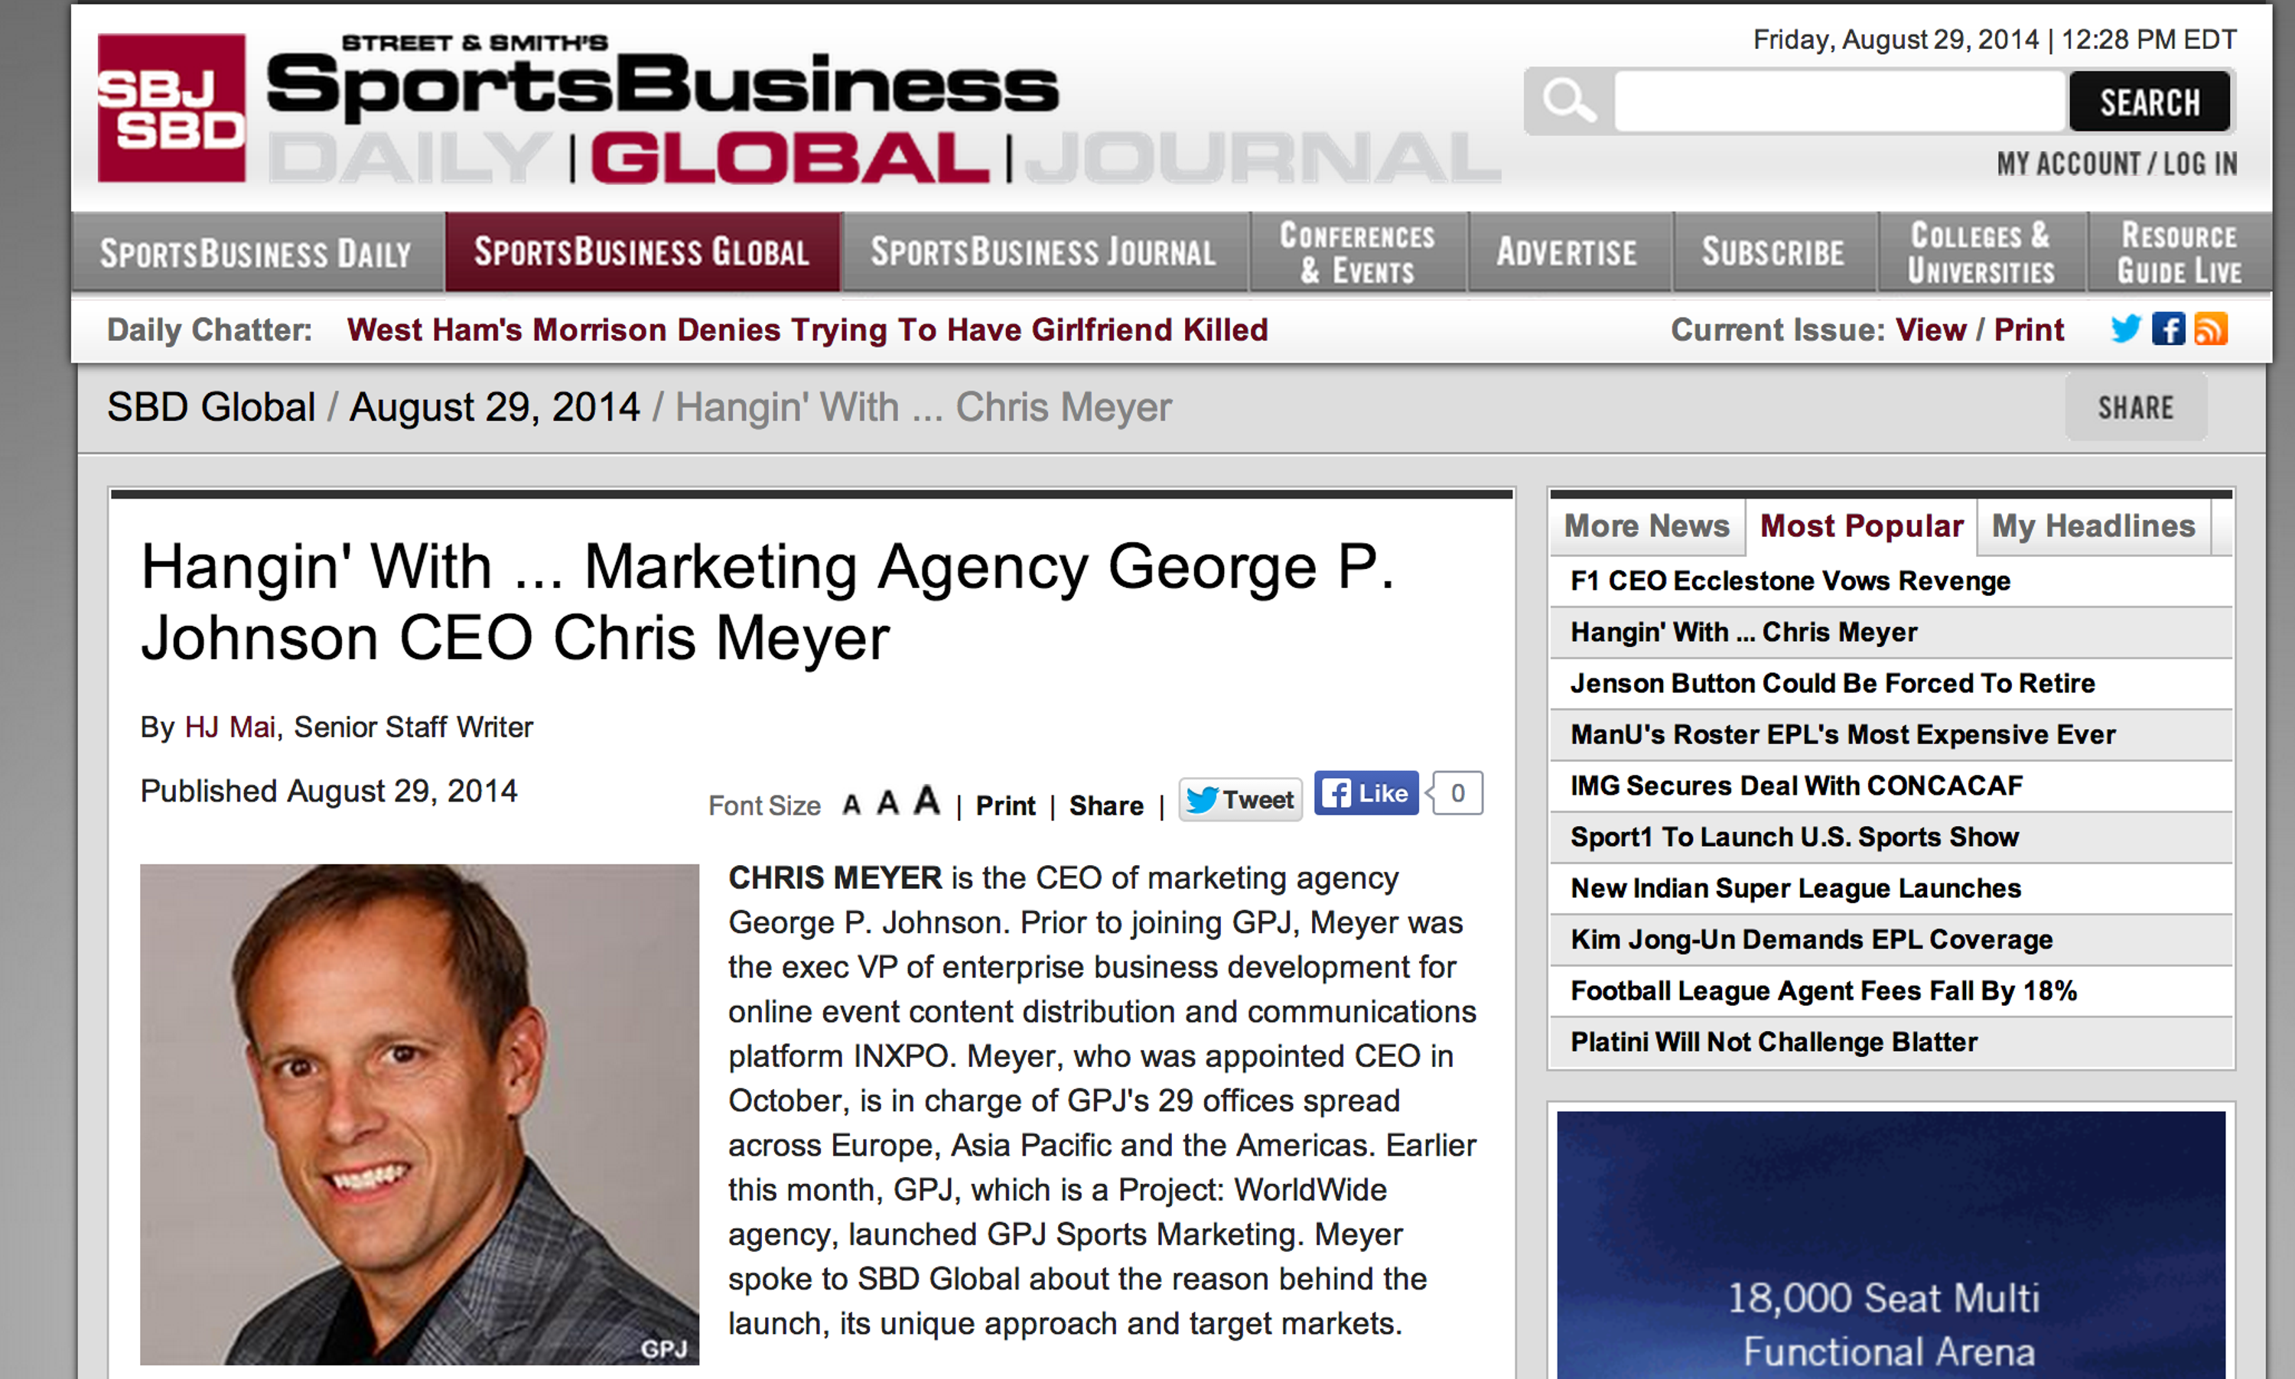The width and height of the screenshot is (2295, 1379).
Task: Open the HJ Mai author link
Action: 229,727
